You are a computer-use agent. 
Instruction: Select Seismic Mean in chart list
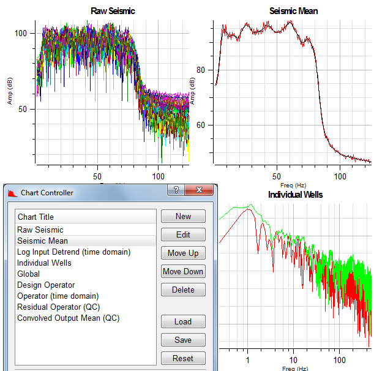coord(86,241)
